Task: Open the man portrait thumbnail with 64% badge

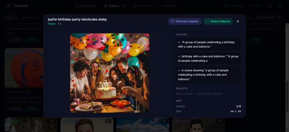Action: tap(87, 125)
